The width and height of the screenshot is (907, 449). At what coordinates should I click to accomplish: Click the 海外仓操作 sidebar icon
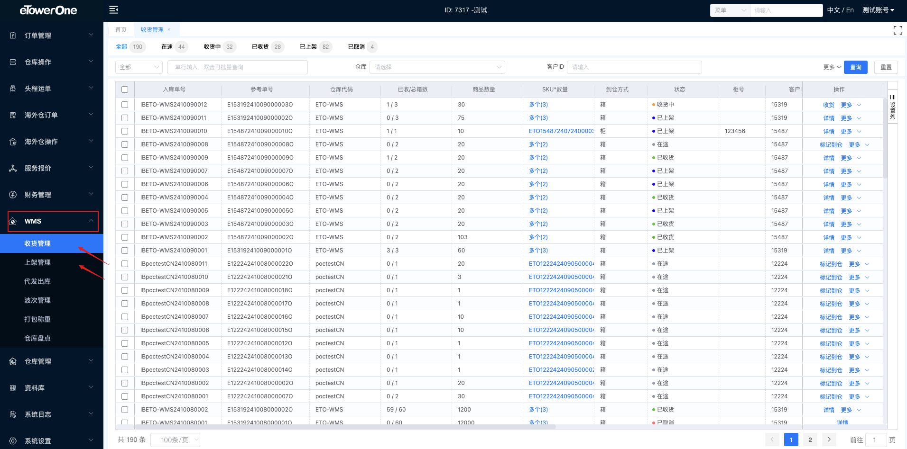click(13, 142)
